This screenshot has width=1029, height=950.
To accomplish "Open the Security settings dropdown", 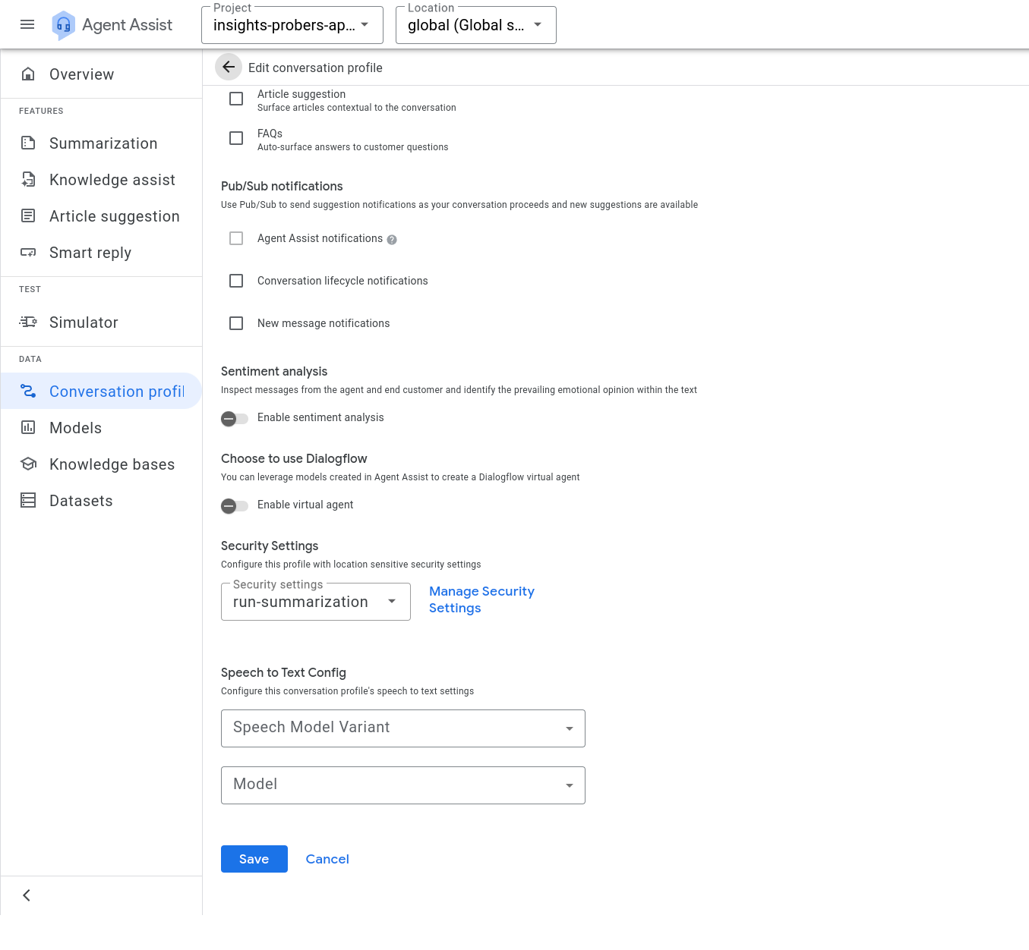I will pos(315,602).
